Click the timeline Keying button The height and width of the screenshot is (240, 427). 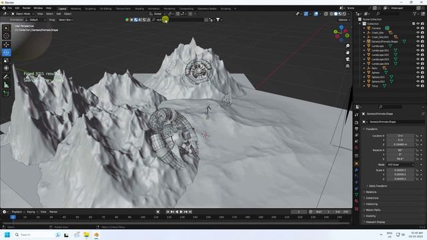click(31, 212)
